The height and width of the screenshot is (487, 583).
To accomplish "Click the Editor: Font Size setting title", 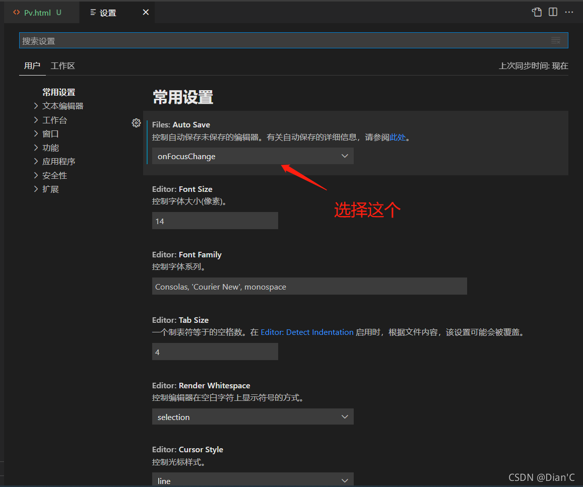I will coord(182,189).
